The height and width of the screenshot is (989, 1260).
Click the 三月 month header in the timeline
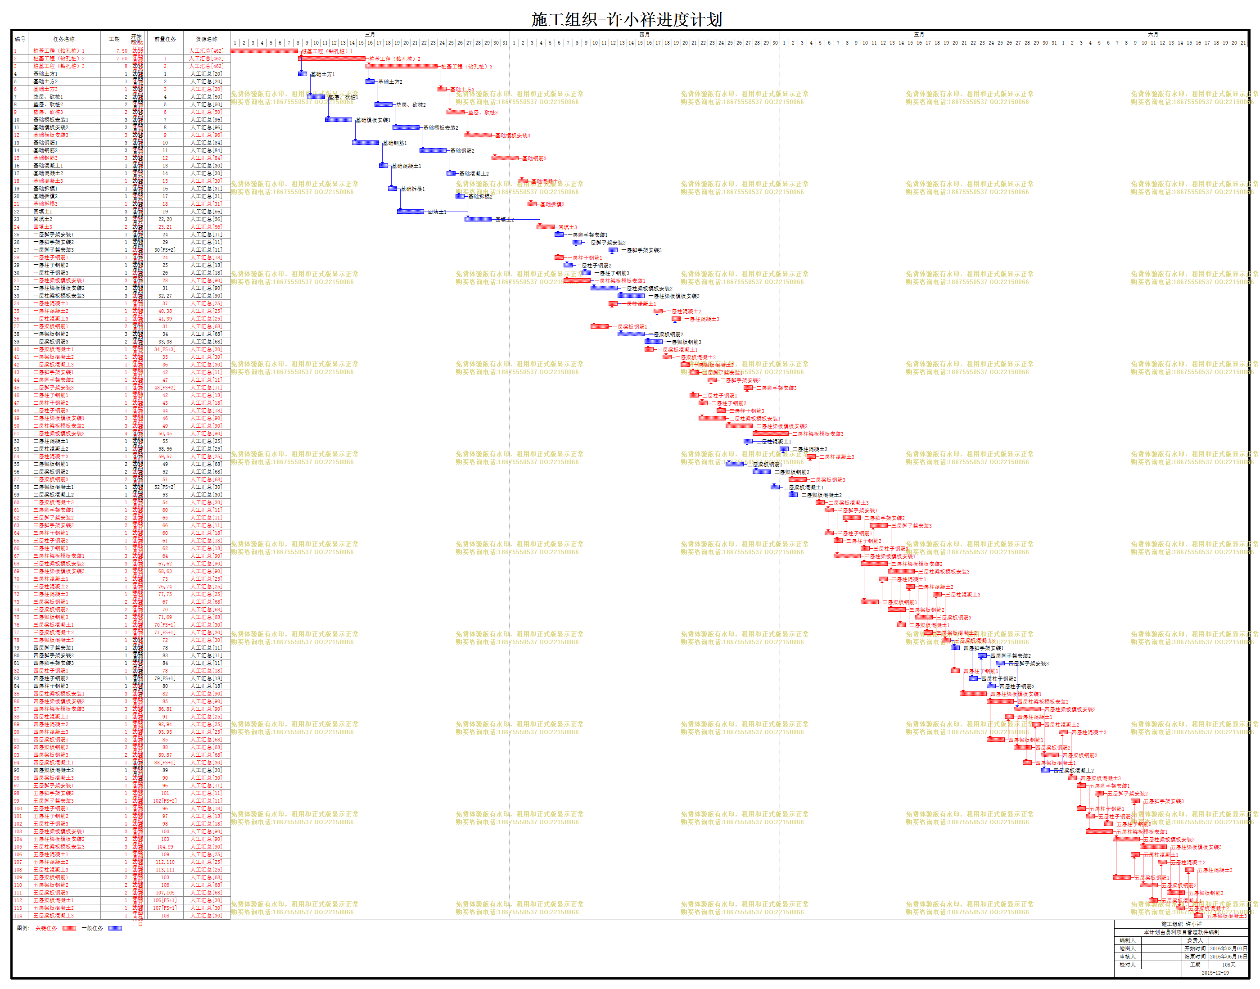370,35
